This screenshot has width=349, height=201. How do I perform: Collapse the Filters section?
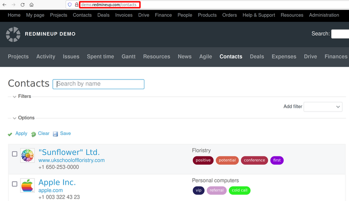click(14, 97)
